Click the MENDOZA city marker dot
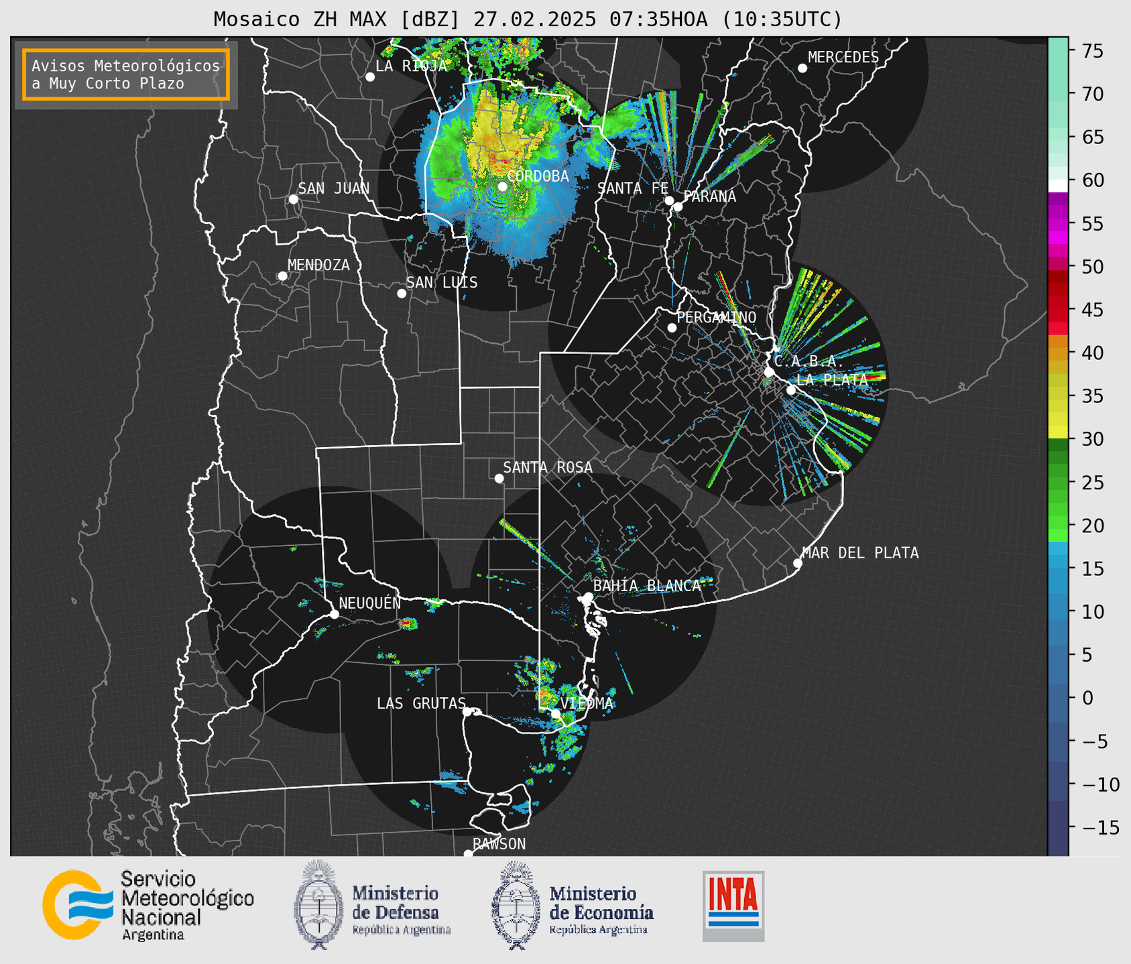 (282, 276)
